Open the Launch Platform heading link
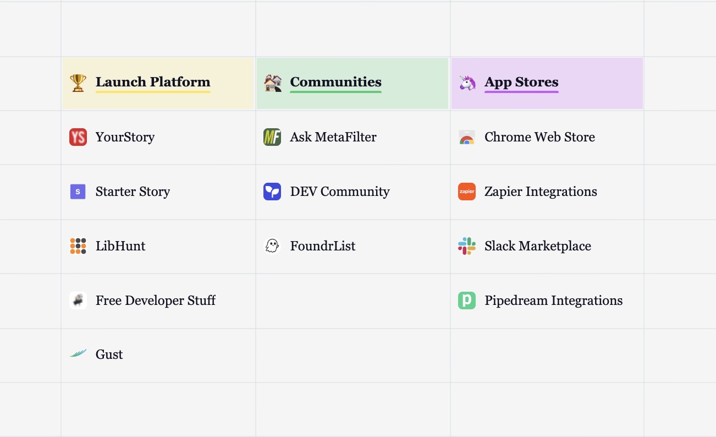Screen dimensions: 716x437 153,82
